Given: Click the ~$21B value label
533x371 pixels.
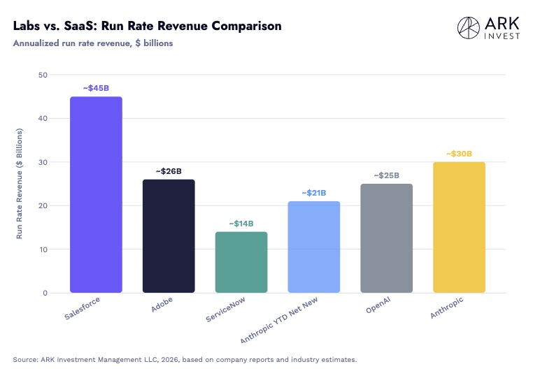Looking at the screenshot, I should coord(314,193).
